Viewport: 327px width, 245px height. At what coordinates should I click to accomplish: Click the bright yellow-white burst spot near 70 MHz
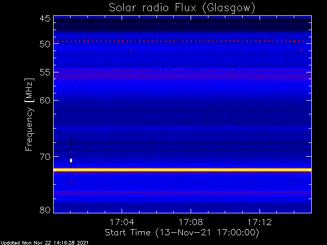71,160
